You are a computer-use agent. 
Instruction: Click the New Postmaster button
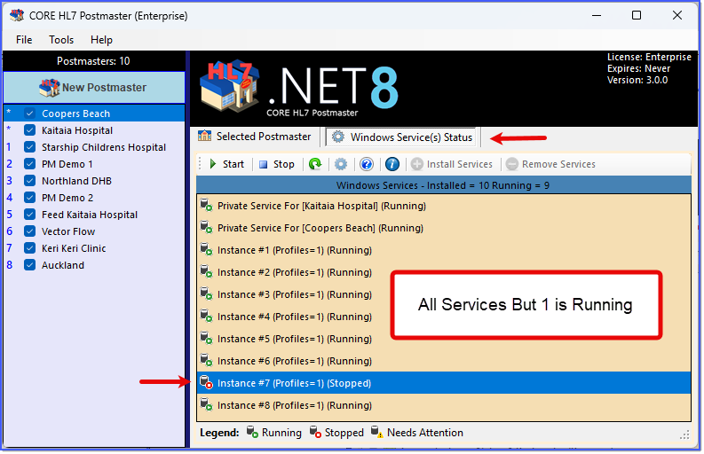pos(94,88)
